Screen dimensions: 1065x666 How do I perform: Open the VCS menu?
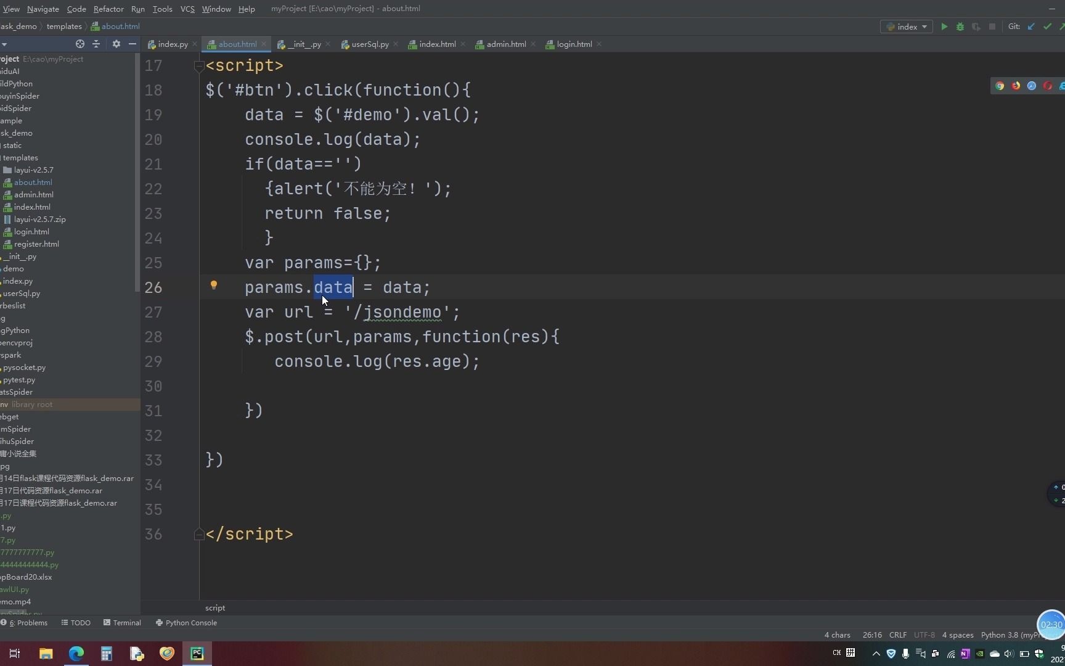(187, 9)
